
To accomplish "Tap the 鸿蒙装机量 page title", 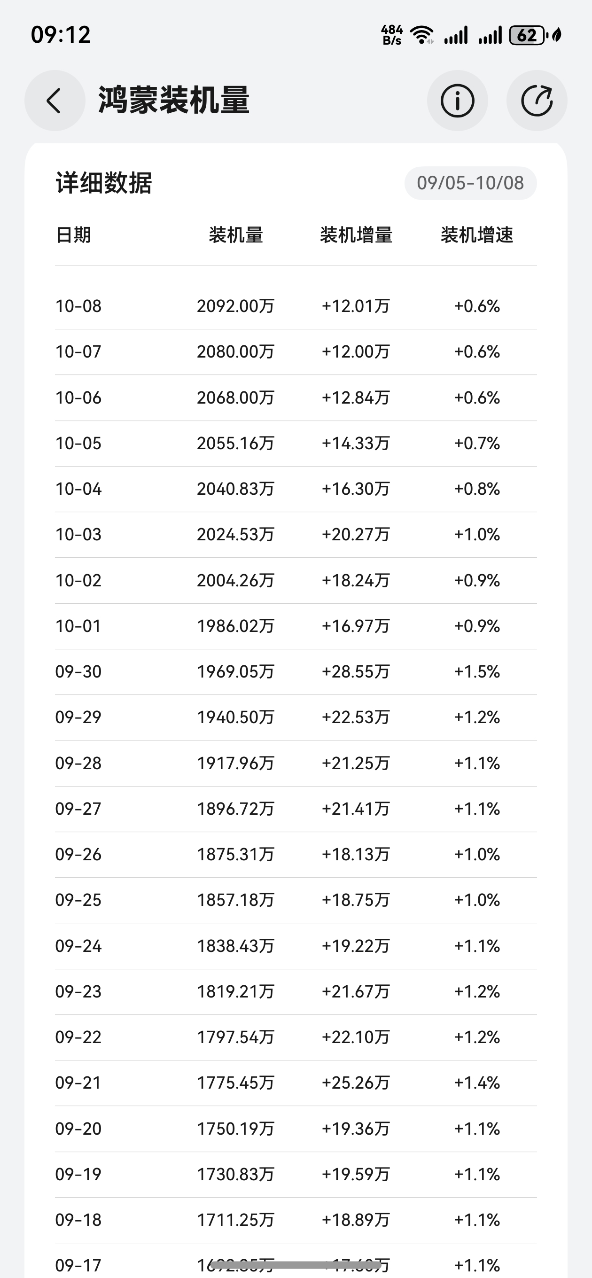I will [x=174, y=101].
